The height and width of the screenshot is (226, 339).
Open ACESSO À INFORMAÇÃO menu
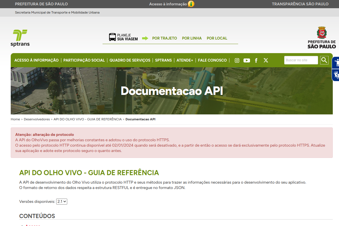click(x=36, y=60)
